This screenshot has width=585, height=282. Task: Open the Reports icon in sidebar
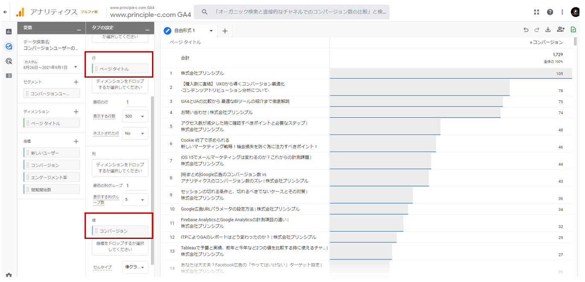pyautogui.click(x=9, y=32)
